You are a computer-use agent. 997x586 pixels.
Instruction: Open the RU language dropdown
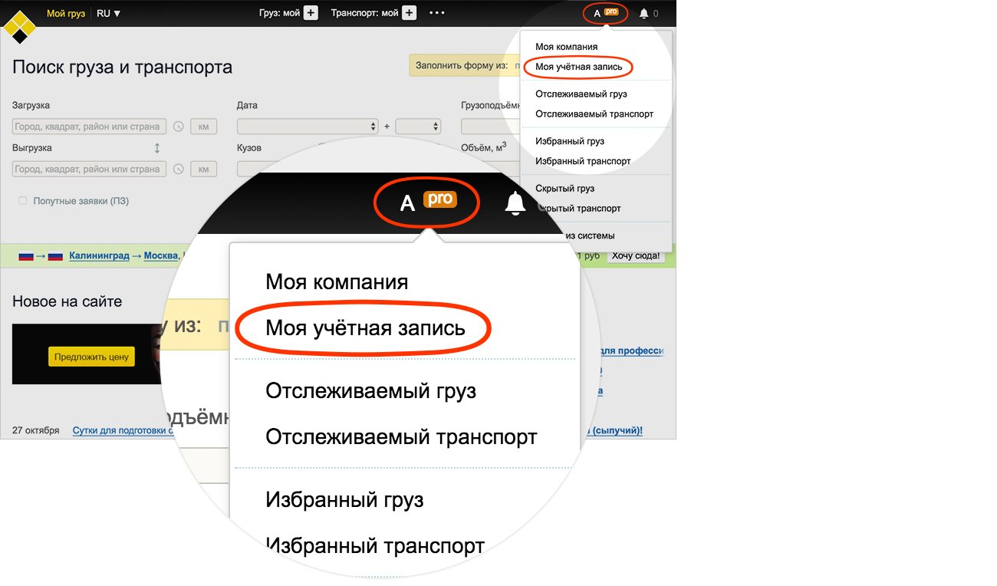(109, 13)
